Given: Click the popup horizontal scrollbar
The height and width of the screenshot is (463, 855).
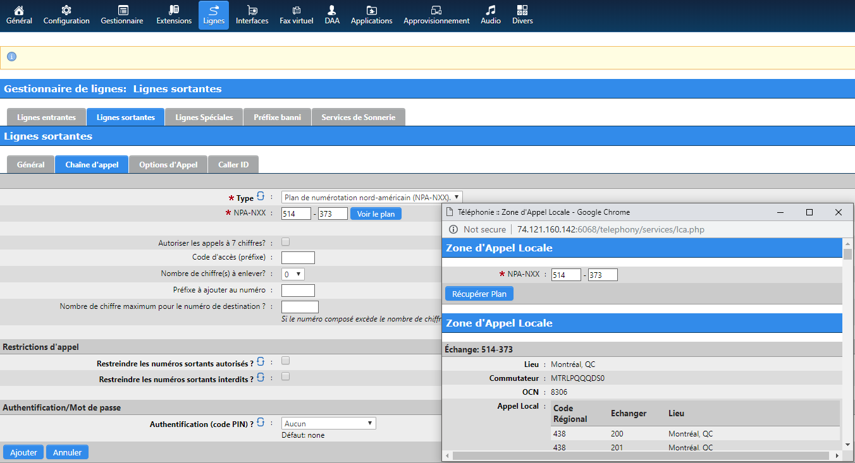Looking at the screenshot, I should coord(641,455).
